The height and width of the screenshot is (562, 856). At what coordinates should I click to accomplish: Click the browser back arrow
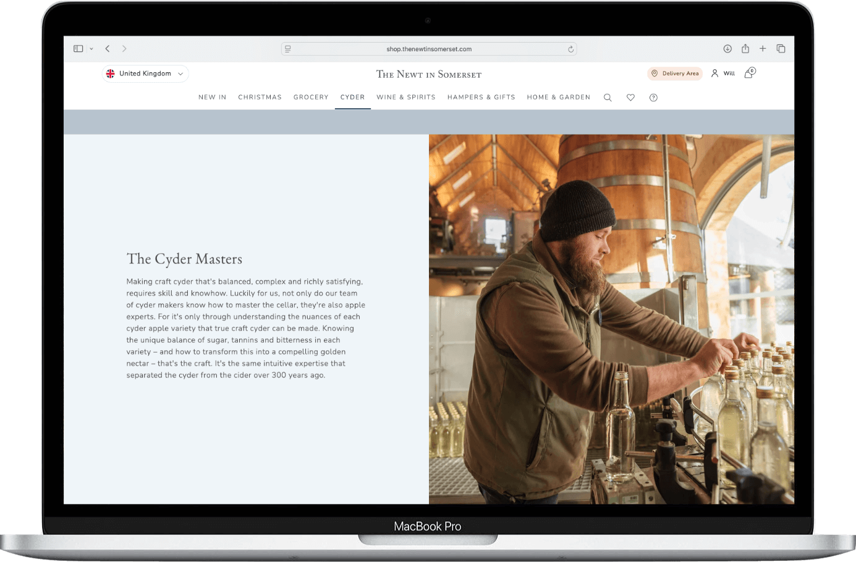click(x=108, y=48)
